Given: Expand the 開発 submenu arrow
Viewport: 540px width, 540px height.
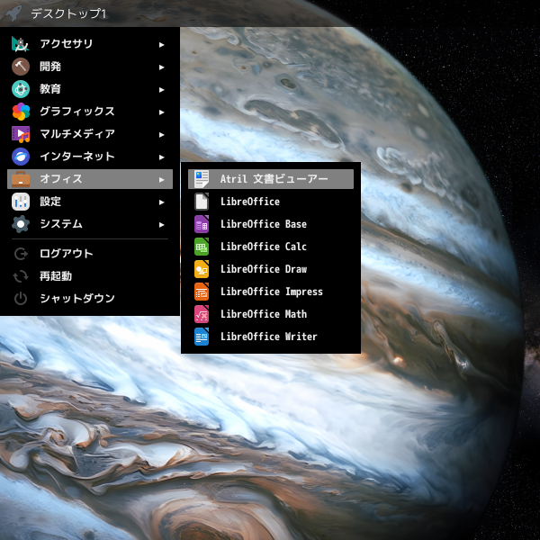Looking at the screenshot, I should point(161,67).
